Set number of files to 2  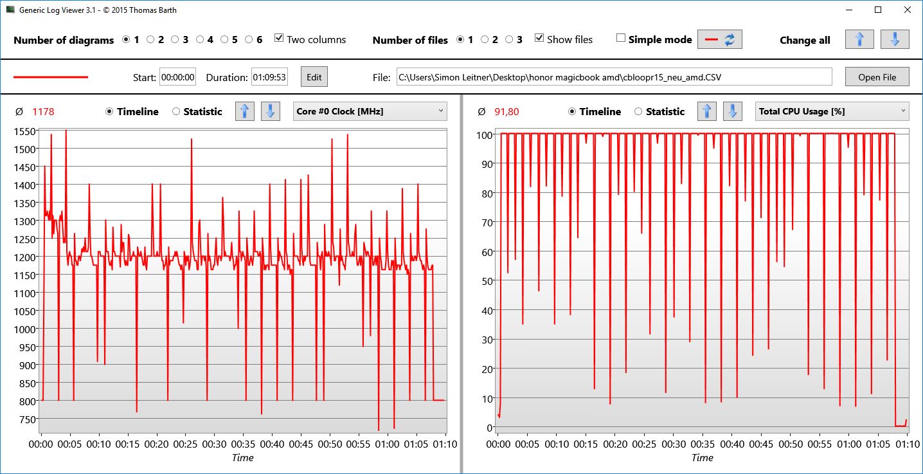(x=485, y=39)
